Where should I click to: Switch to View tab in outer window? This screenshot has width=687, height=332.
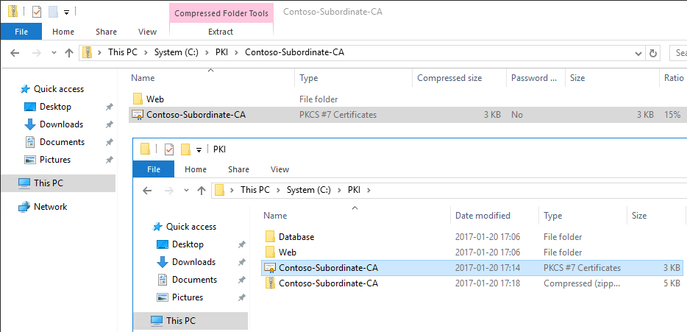point(147,32)
